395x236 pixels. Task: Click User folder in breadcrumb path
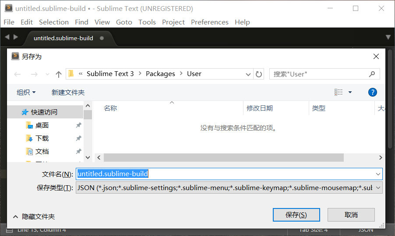coord(194,73)
